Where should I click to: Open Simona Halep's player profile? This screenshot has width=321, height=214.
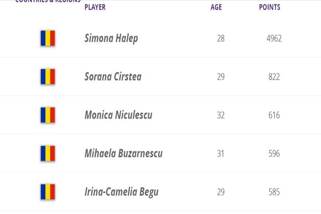pos(111,38)
